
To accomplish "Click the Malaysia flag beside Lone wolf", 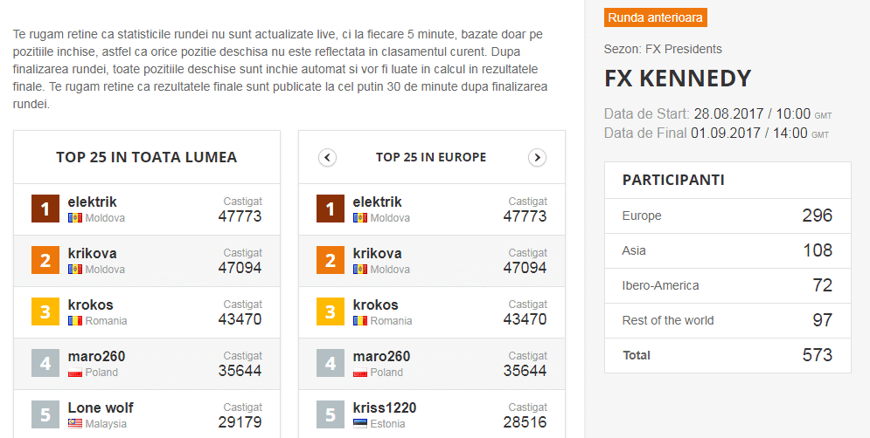I will [x=75, y=423].
